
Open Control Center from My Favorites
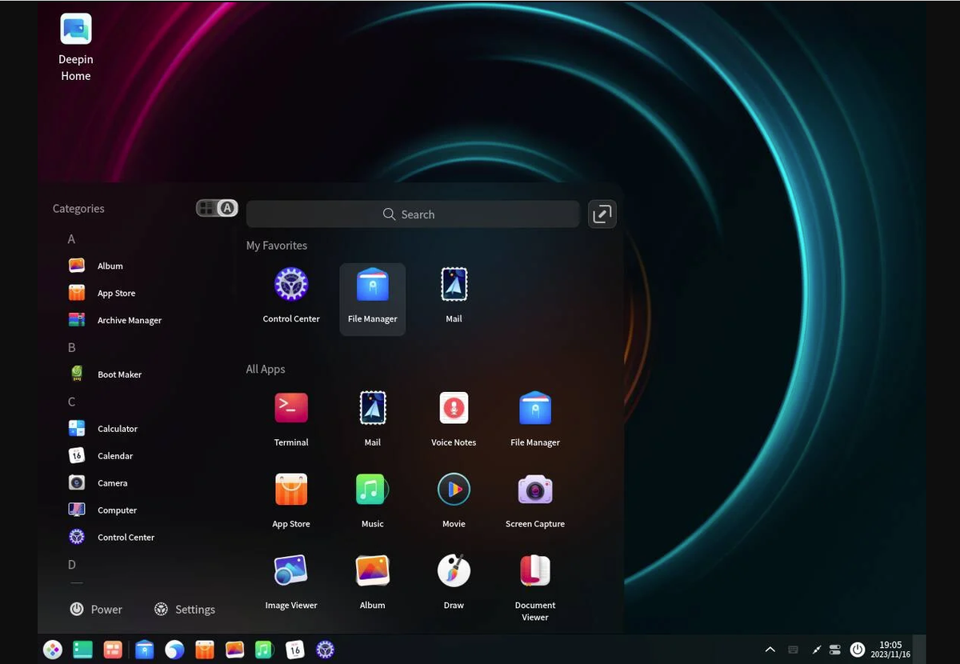291,284
